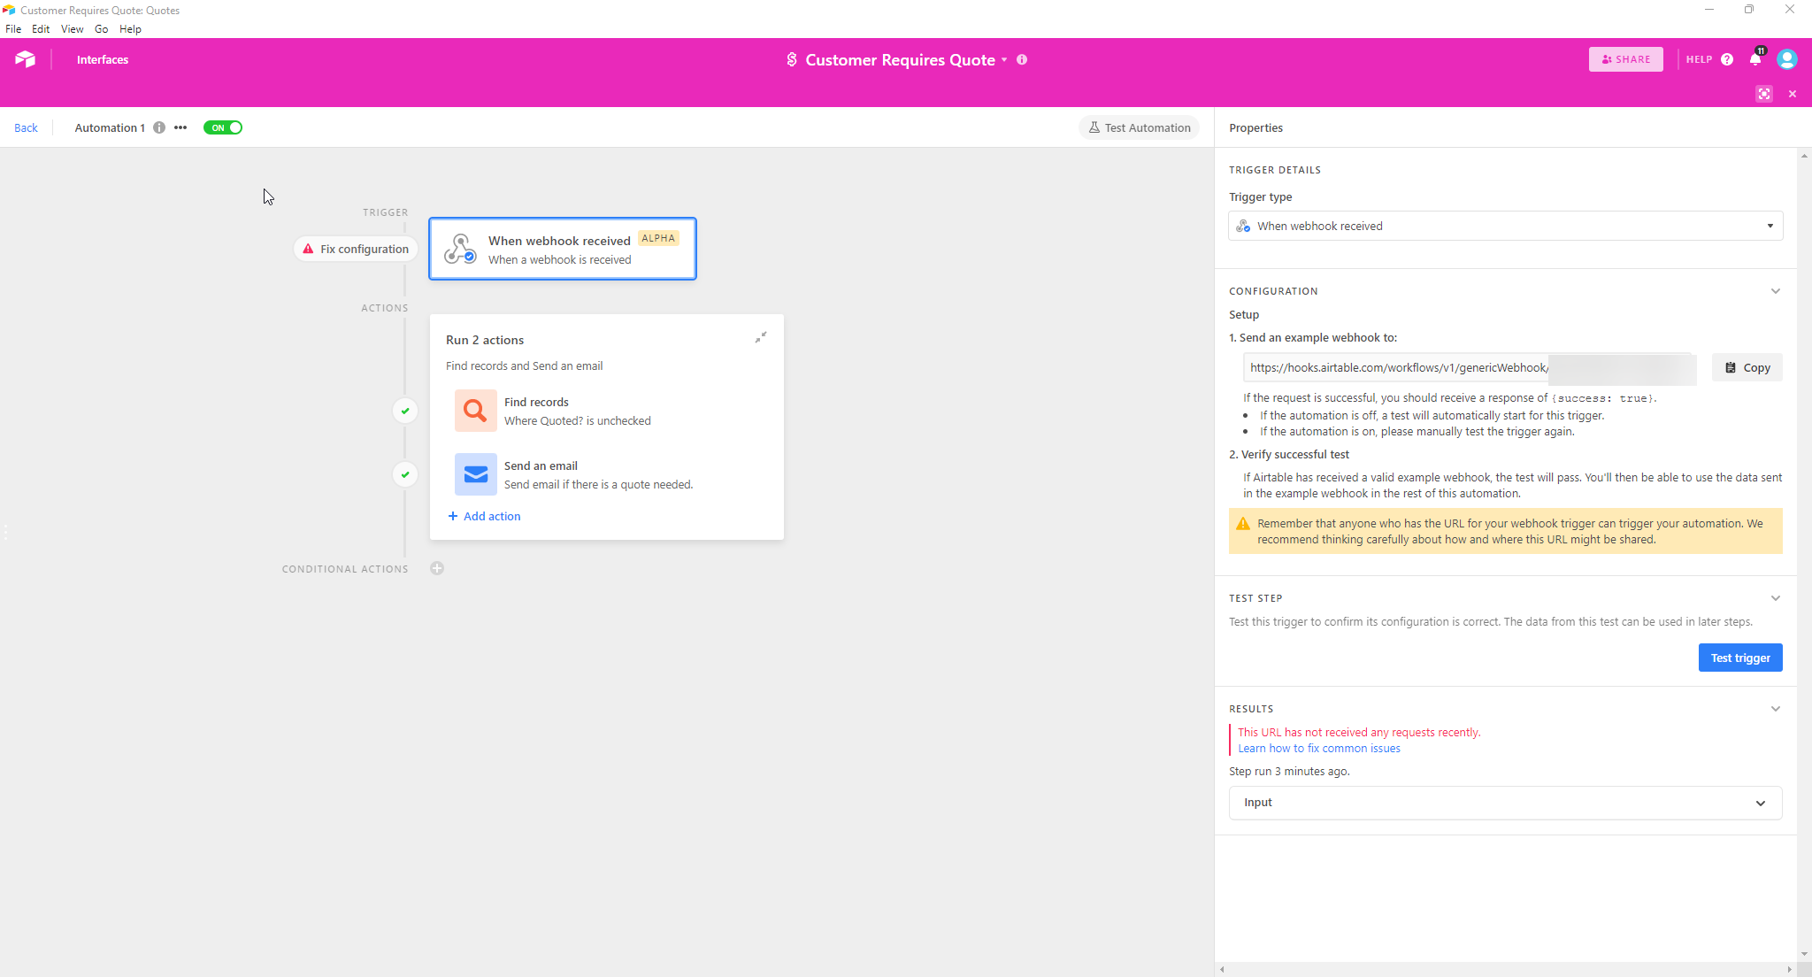Collapse the Results section
Viewport: 1812px width, 977px height.
coord(1776,709)
